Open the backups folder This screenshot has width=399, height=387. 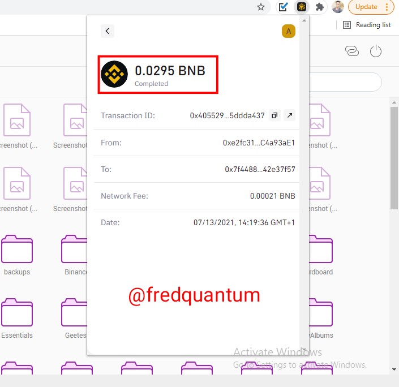[17, 255]
